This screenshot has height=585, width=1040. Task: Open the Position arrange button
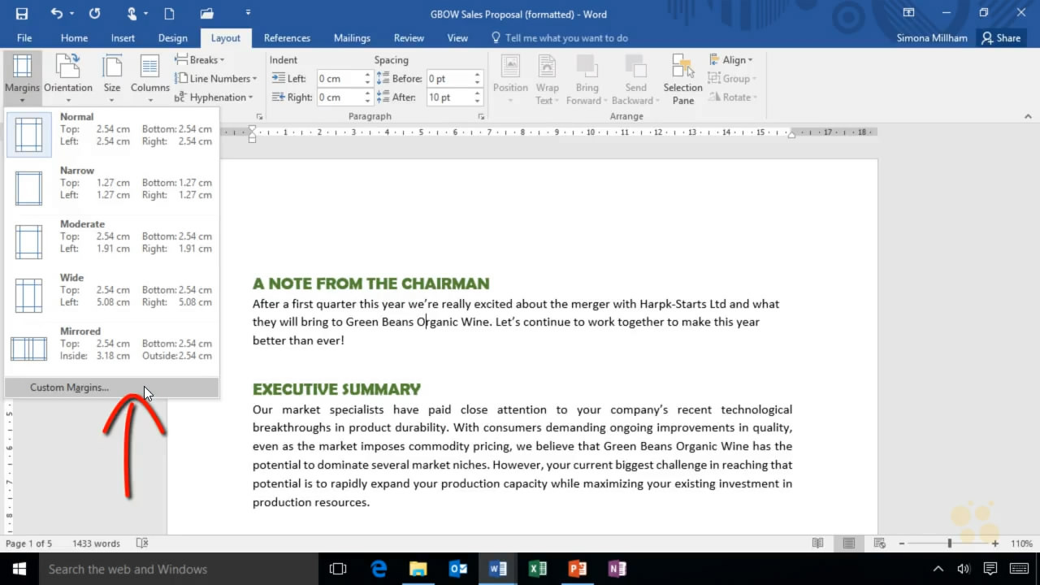(x=510, y=79)
